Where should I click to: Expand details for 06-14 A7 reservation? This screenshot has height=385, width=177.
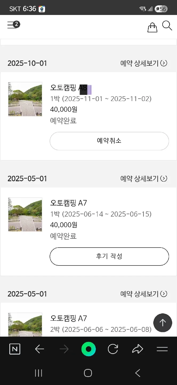tap(144, 179)
